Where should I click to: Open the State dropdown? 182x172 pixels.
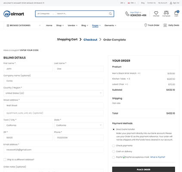[79, 125]
